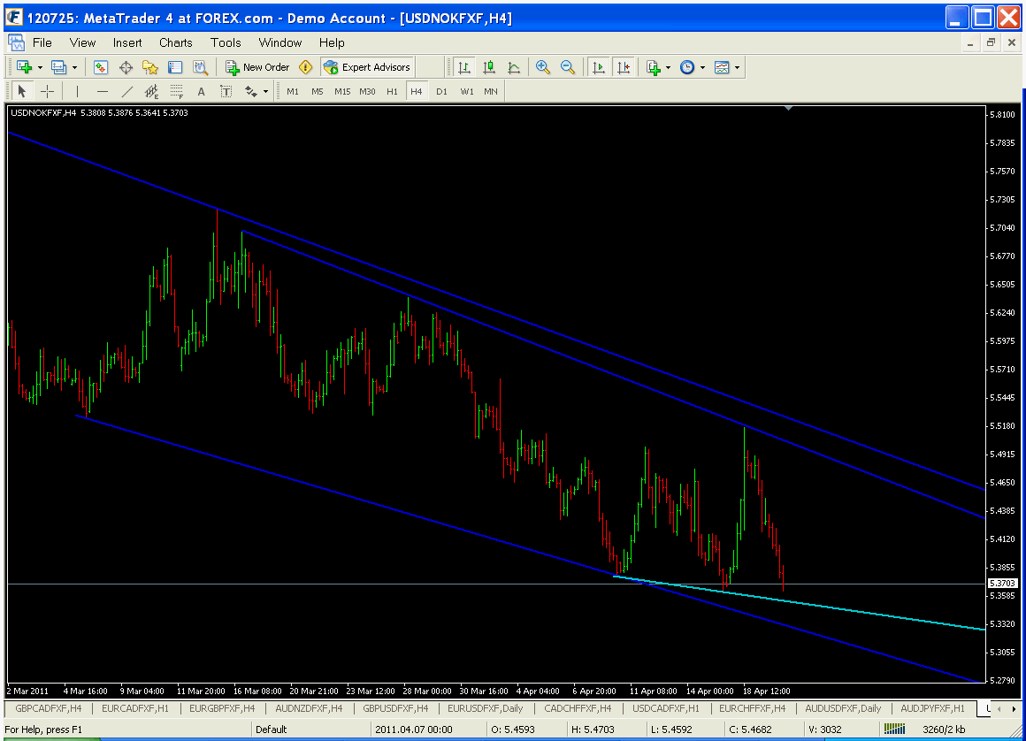Screen dimensions: 1026x741
Task: Switch chart to candlestick display
Action: 489,67
